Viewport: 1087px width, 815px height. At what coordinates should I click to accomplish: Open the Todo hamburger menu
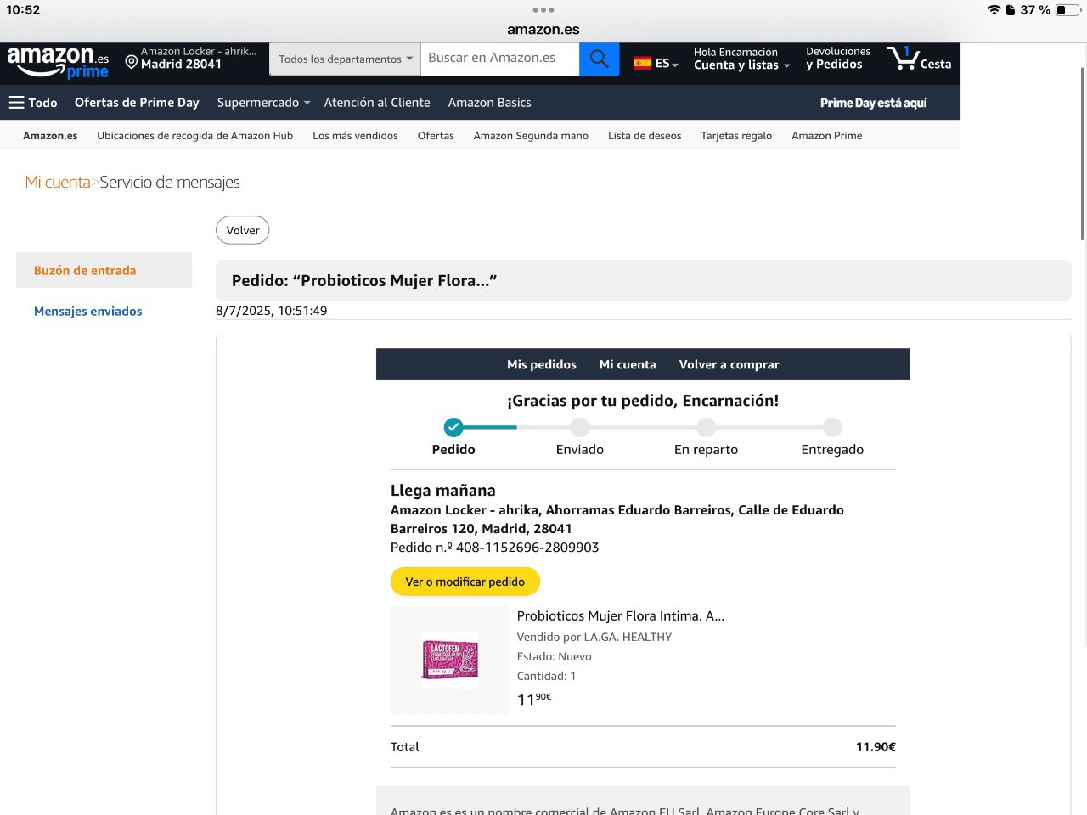[33, 103]
